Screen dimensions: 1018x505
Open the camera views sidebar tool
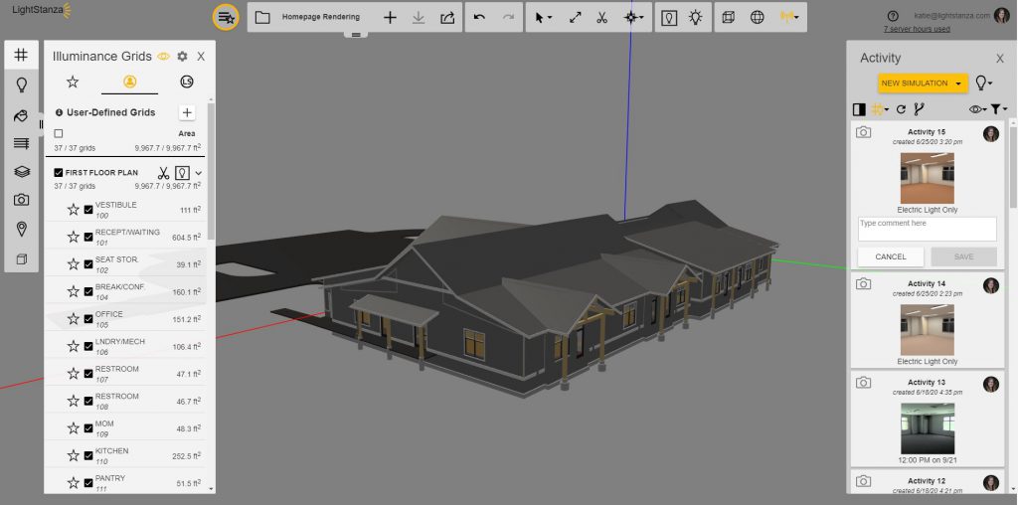pyautogui.click(x=21, y=200)
